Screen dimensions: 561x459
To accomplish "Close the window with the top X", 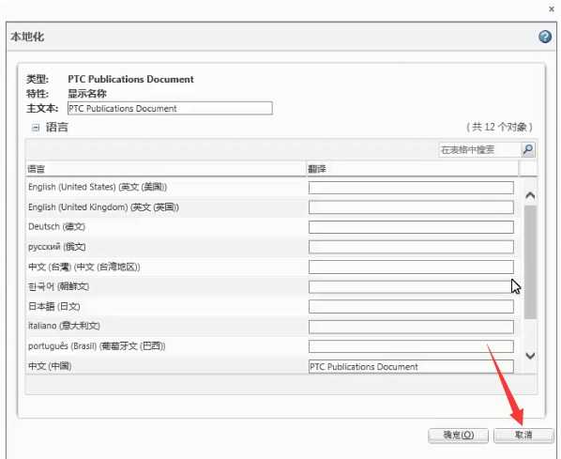I will coord(552,9).
